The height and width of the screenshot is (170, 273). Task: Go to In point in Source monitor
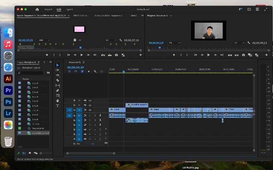click(x=69, y=55)
